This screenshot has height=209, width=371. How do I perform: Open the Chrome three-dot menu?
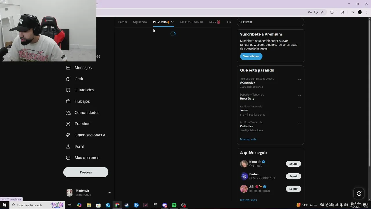366,12
